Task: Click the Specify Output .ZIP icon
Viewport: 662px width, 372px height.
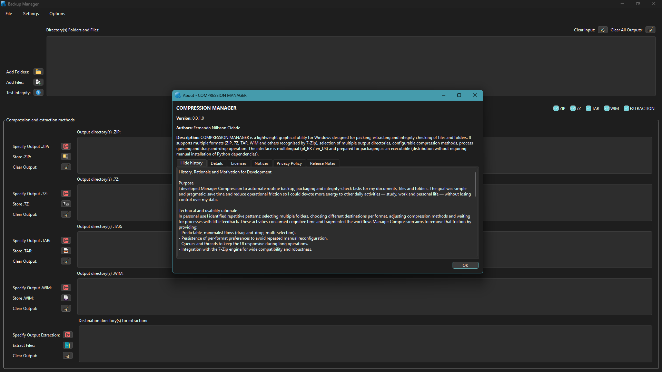Action: coord(66,146)
